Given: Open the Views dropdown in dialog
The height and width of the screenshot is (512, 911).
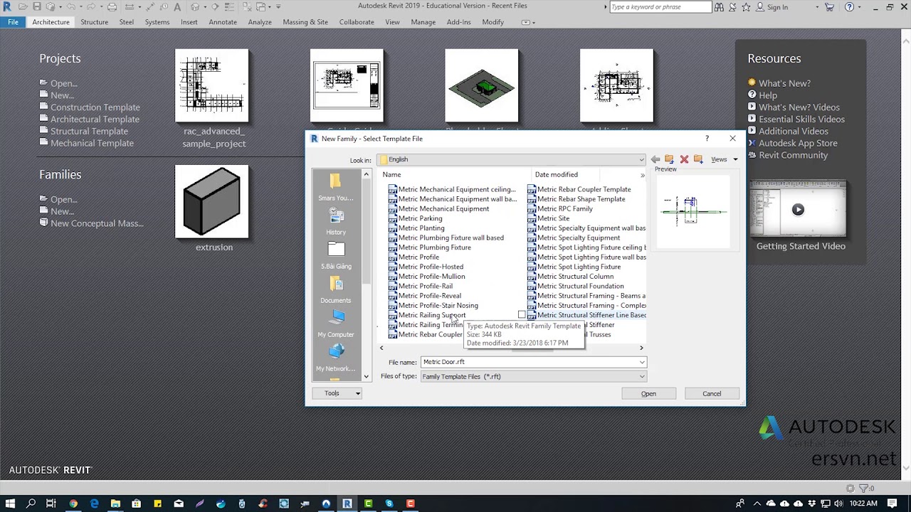Looking at the screenshot, I should pos(725,159).
